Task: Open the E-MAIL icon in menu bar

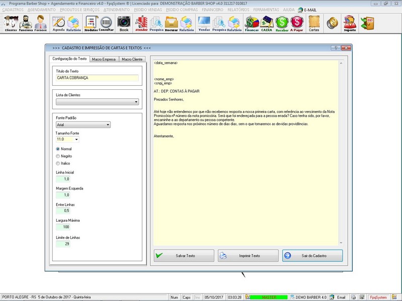Action: (307, 10)
